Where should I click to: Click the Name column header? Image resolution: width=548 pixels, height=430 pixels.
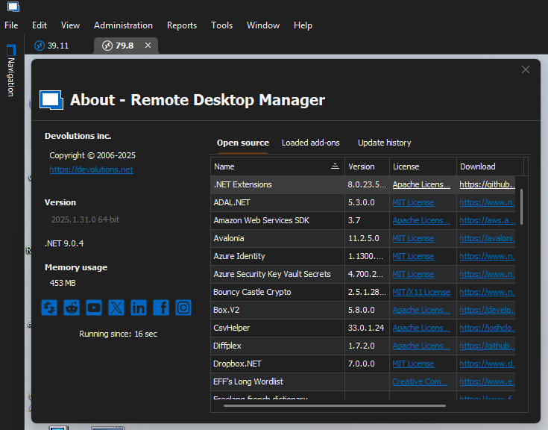[x=277, y=166]
